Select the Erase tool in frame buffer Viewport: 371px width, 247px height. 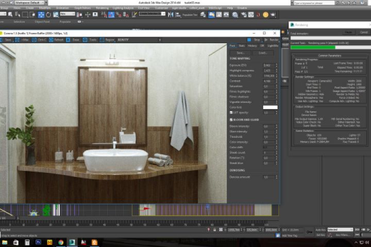point(74,40)
